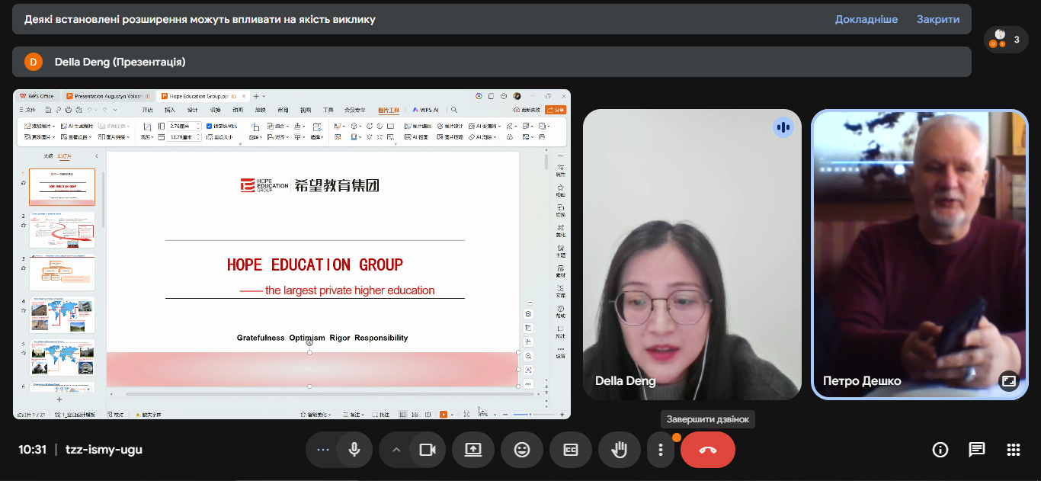Screen dimensions: 1041x481
Task: Open audio options dots beside microphone
Action: [323, 450]
